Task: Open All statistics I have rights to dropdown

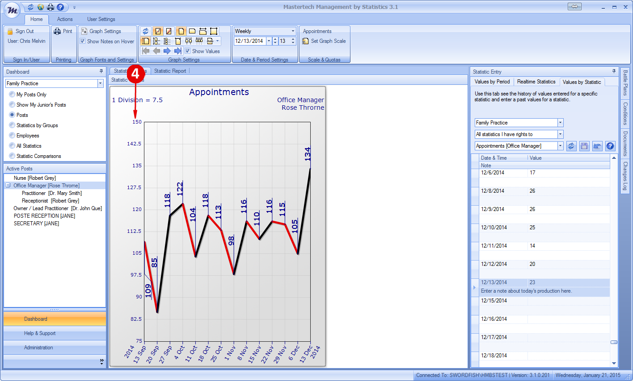Action: (560, 134)
